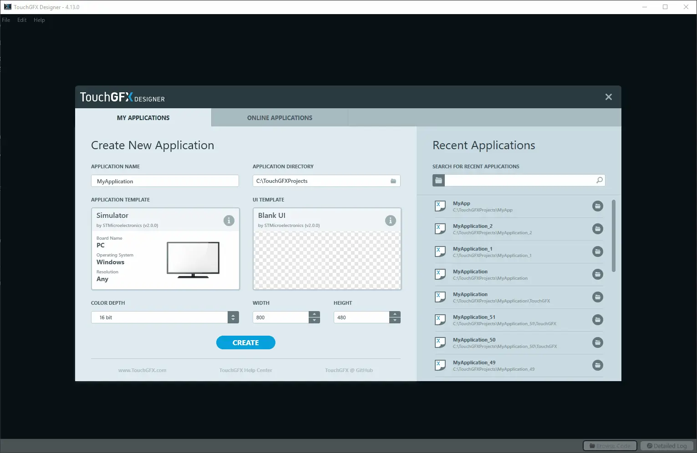
Task: Increase the height value by one step
Action: pyautogui.click(x=395, y=314)
